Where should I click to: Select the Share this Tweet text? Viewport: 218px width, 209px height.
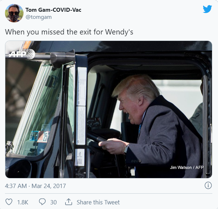click(98, 202)
